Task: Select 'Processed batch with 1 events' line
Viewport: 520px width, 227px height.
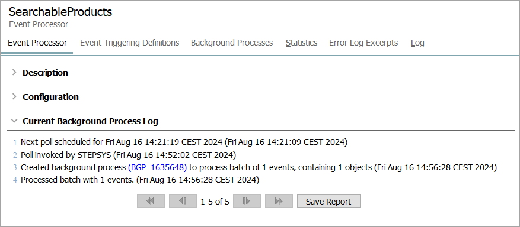Action: click(x=140, y=180)
